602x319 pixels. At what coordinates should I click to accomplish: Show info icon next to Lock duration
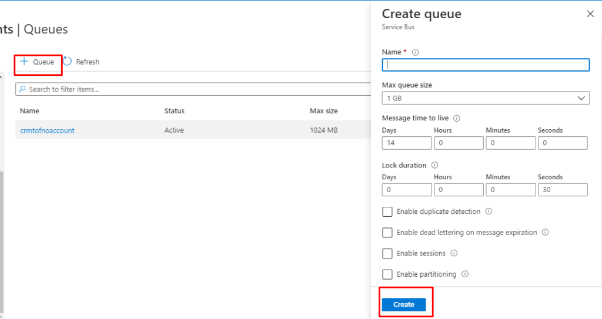point(434,165)
